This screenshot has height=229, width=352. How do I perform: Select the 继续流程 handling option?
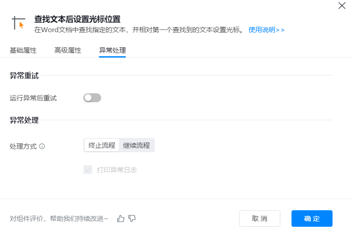click(137, 145)
